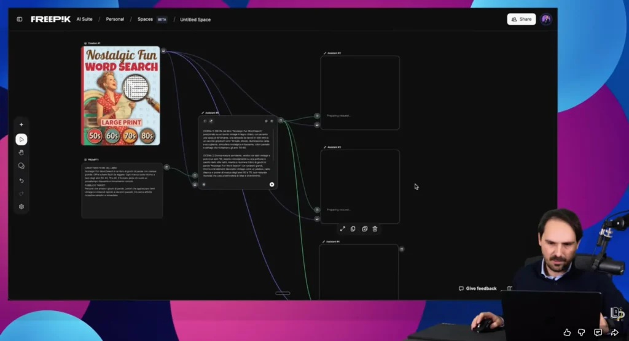Select the Nostalgic Fun Word Search cover image

click(120, 96)
